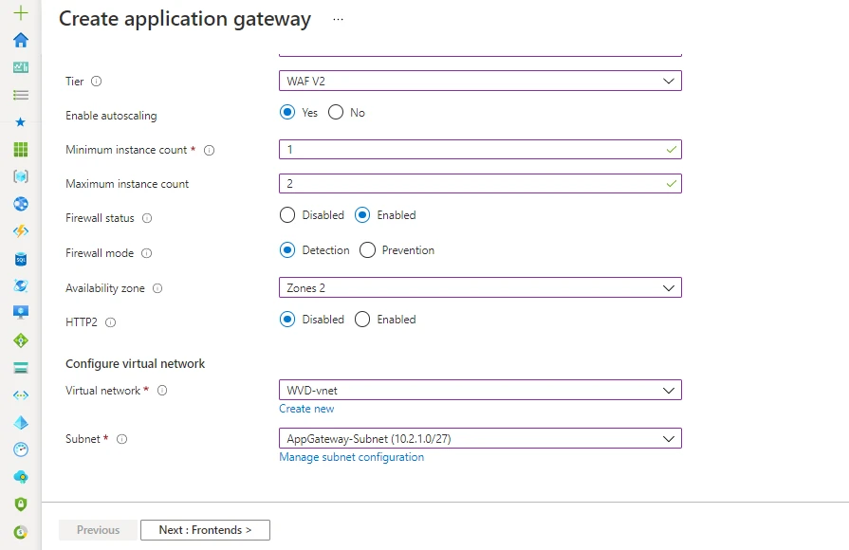This screenshot has width=849, height=550.
Task: Click the Next : Frontends button
Action: [205, 530]
